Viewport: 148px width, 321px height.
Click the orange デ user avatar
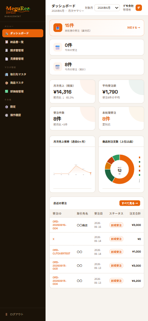[x=139, y=8]
